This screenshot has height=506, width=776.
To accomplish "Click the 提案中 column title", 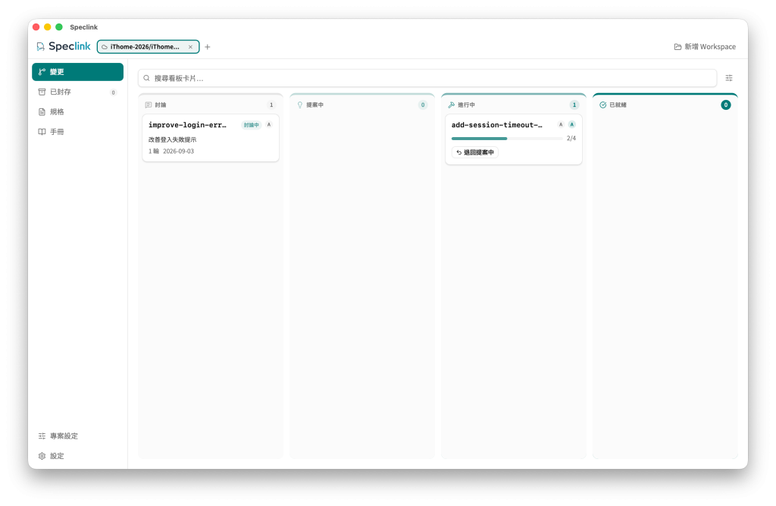I will (x=314, y=105).
